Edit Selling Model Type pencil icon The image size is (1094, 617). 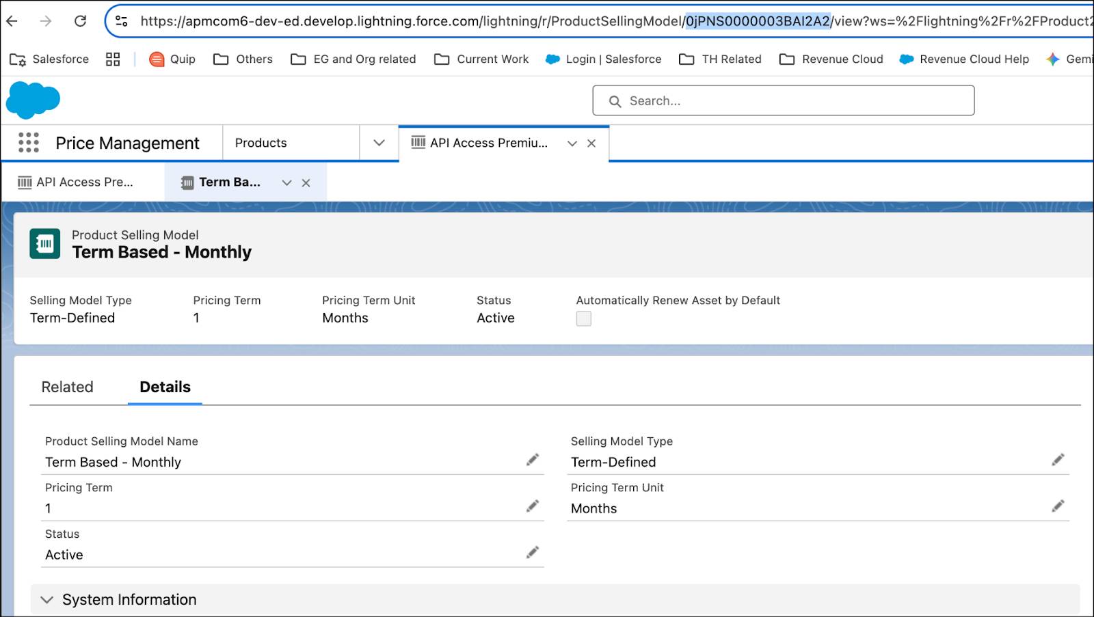pyautogui.click(x=1058, y=460)
